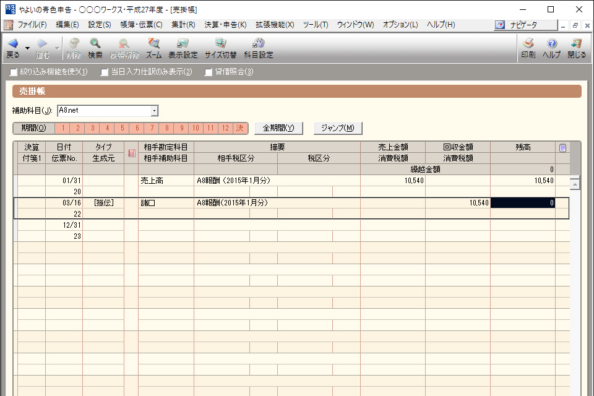Click the document icon left of ファイル menu
The height and width of the screenshot is (396, 594).
pos(8,25)
